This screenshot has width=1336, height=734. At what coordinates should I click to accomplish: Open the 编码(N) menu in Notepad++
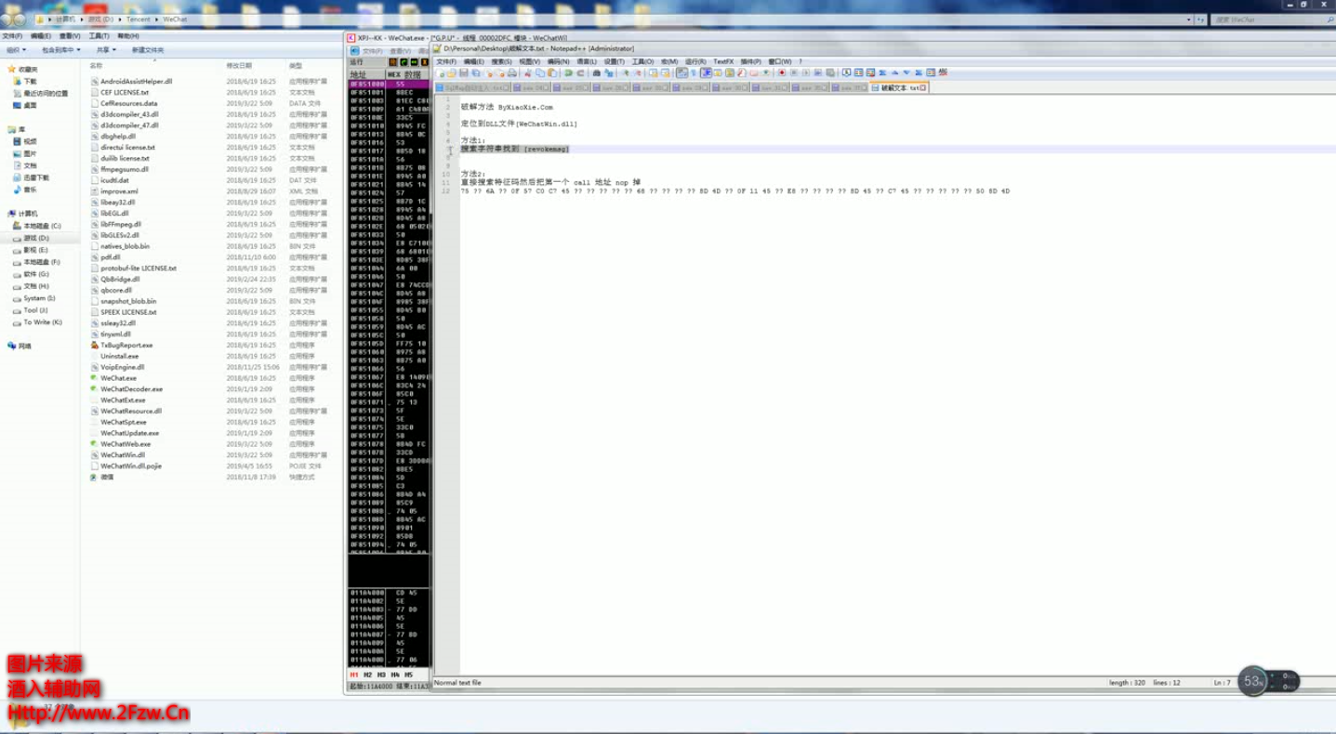[559, 61]
